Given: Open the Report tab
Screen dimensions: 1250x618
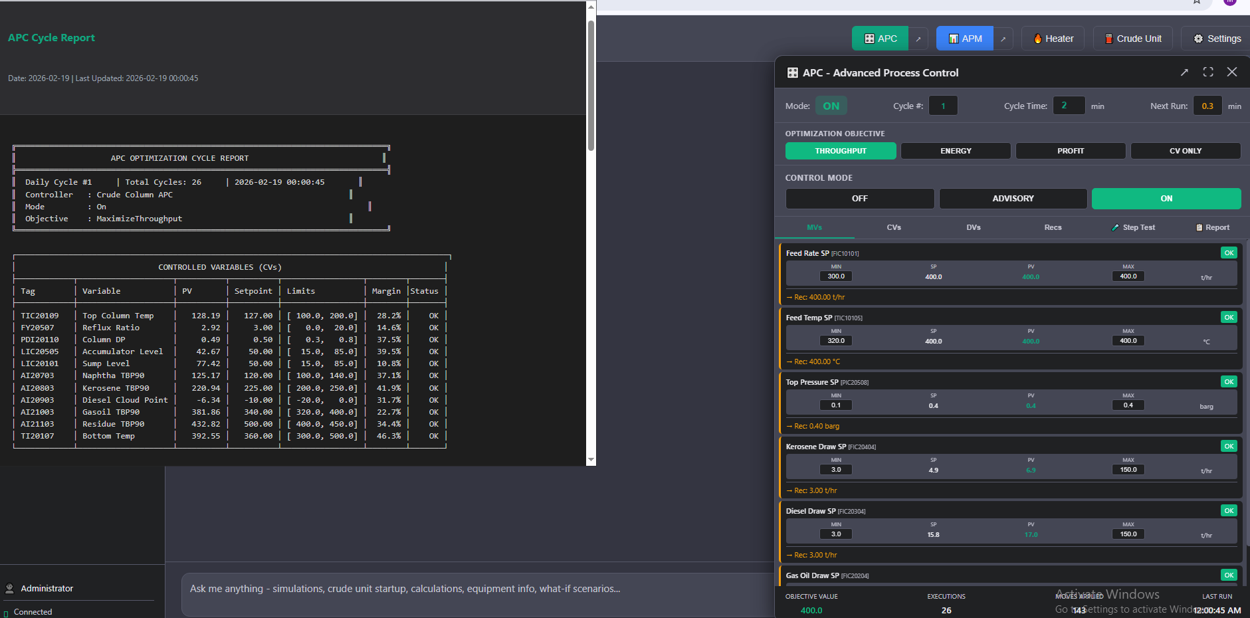Looking at the screenshot, I should click(1213, 227).
